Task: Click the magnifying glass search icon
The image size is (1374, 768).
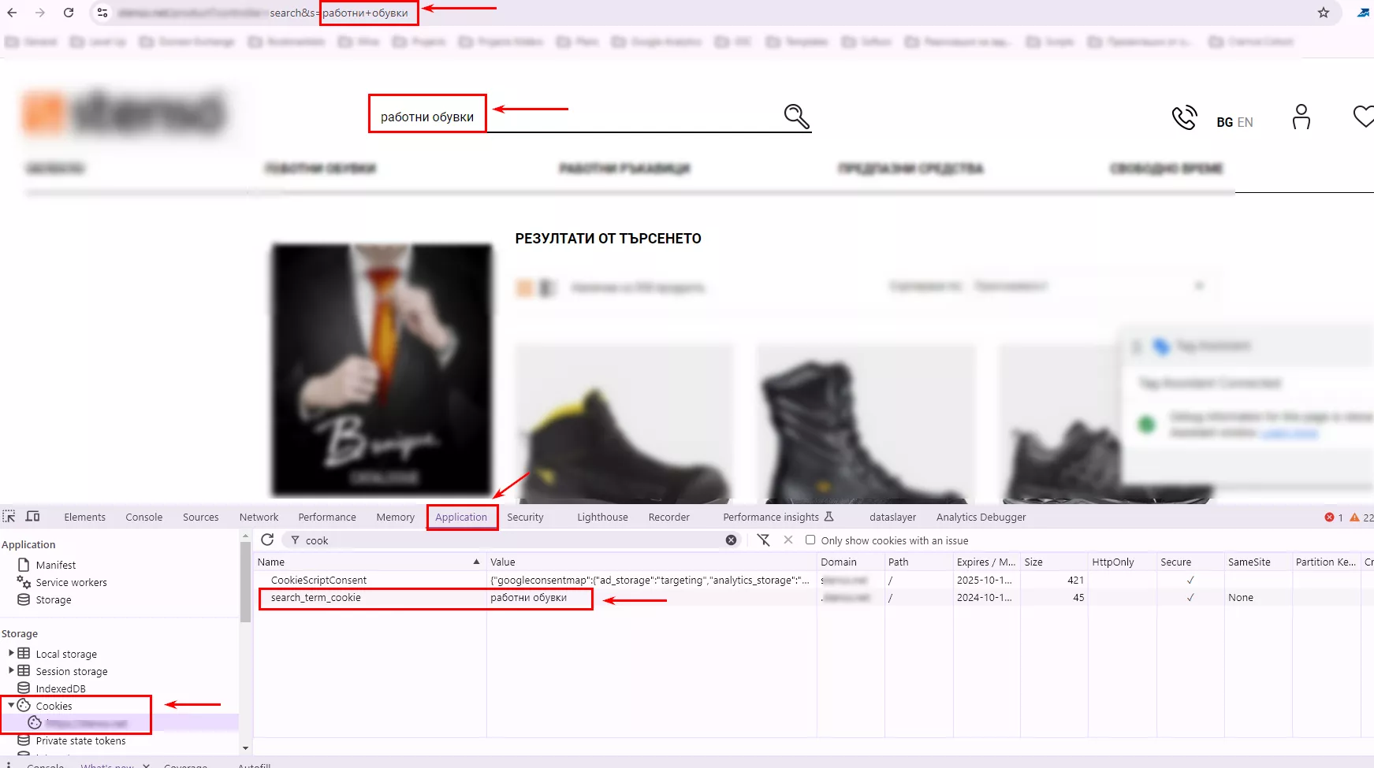Action: click(x=796, y=116)
